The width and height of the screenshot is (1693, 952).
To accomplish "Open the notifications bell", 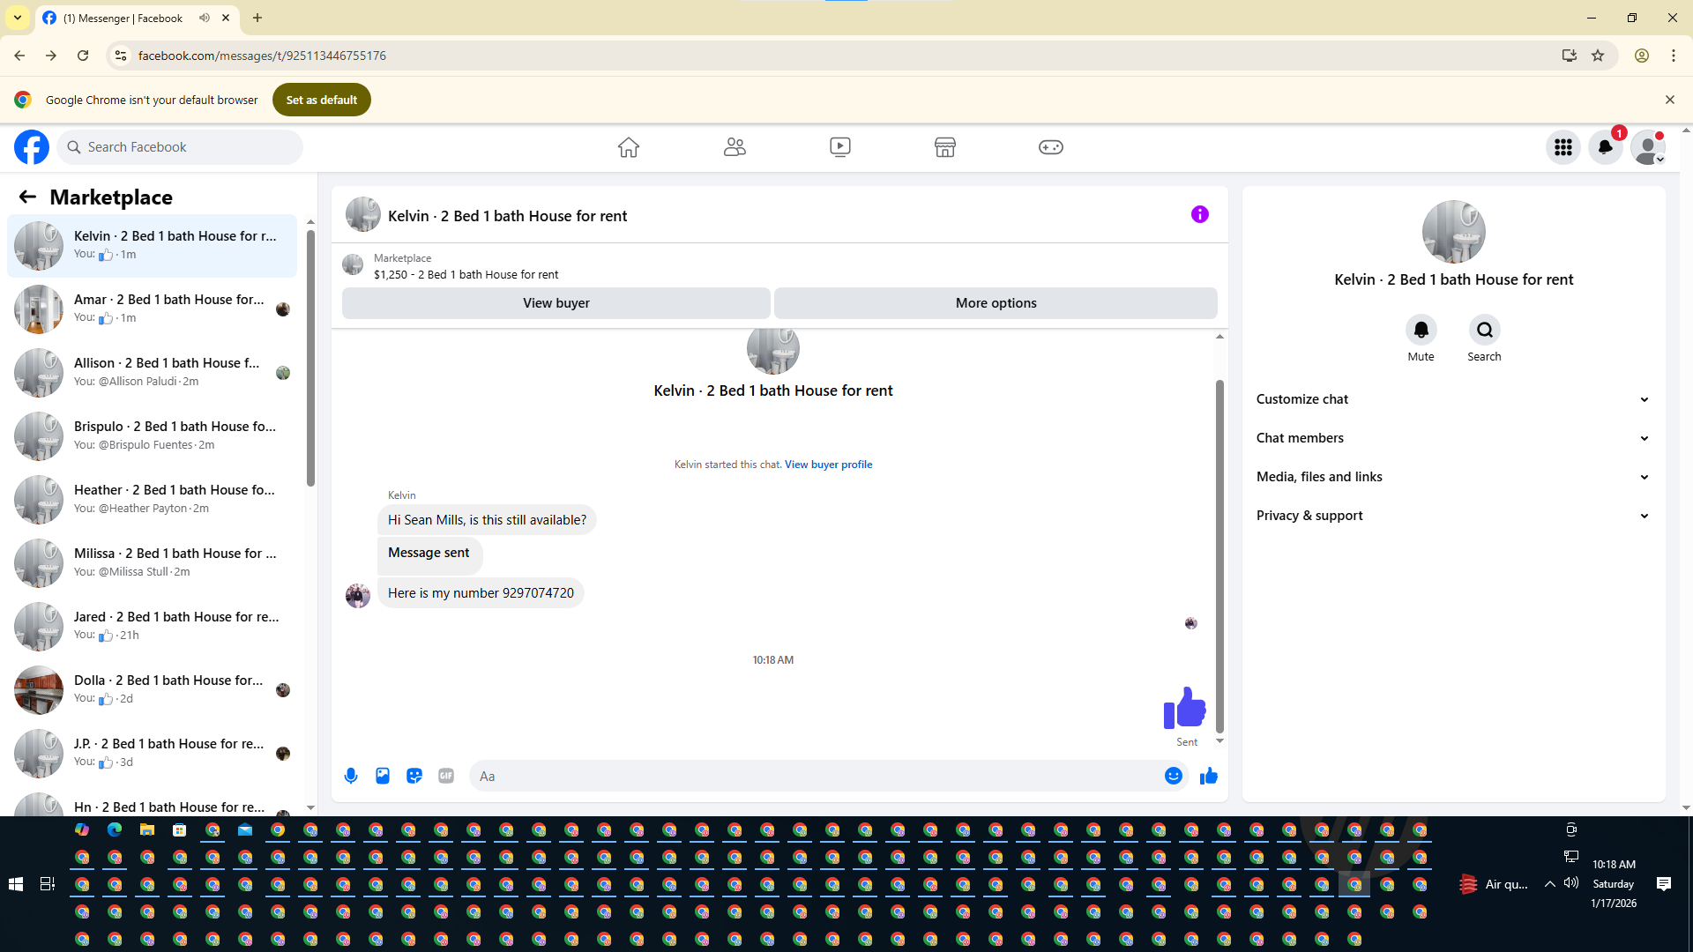I will [x=1605, y=147].
